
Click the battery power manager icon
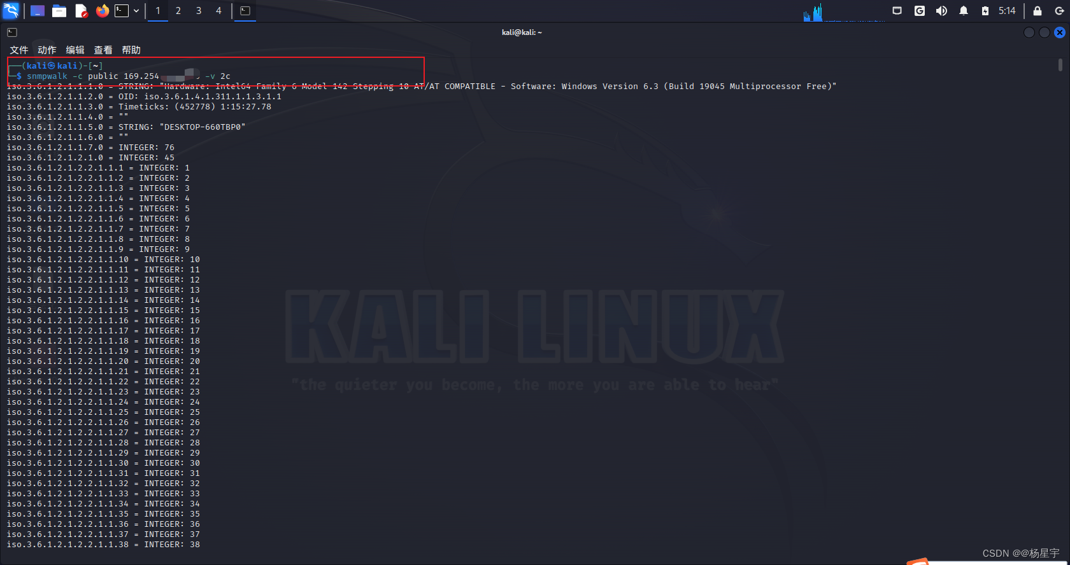[985, 11]
